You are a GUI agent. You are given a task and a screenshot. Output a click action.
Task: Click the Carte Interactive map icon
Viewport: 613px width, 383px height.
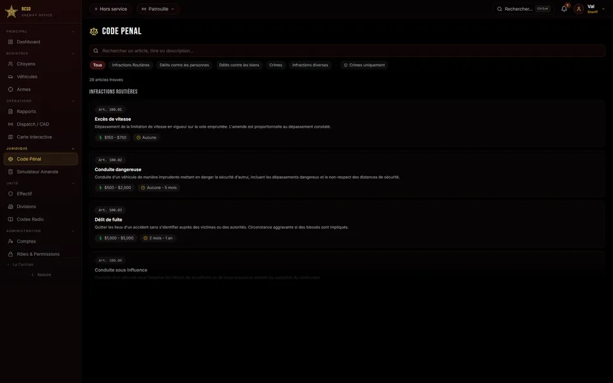[x=11, y=137]
